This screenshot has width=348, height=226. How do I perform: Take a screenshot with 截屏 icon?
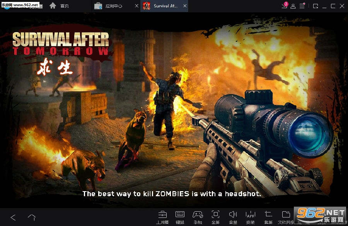268,217
